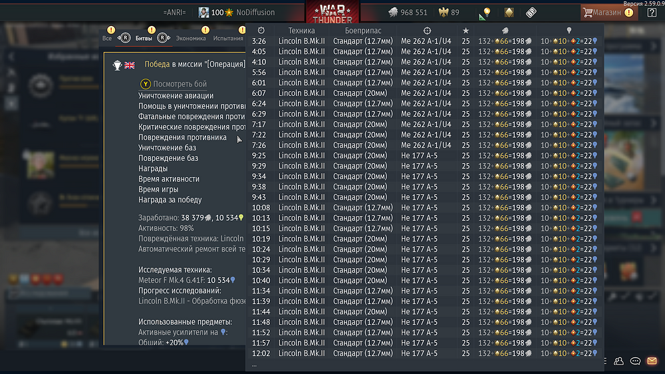Open the mail envelope icon
The width and height of the screenshot is (665, 374).
coord(652,361)
